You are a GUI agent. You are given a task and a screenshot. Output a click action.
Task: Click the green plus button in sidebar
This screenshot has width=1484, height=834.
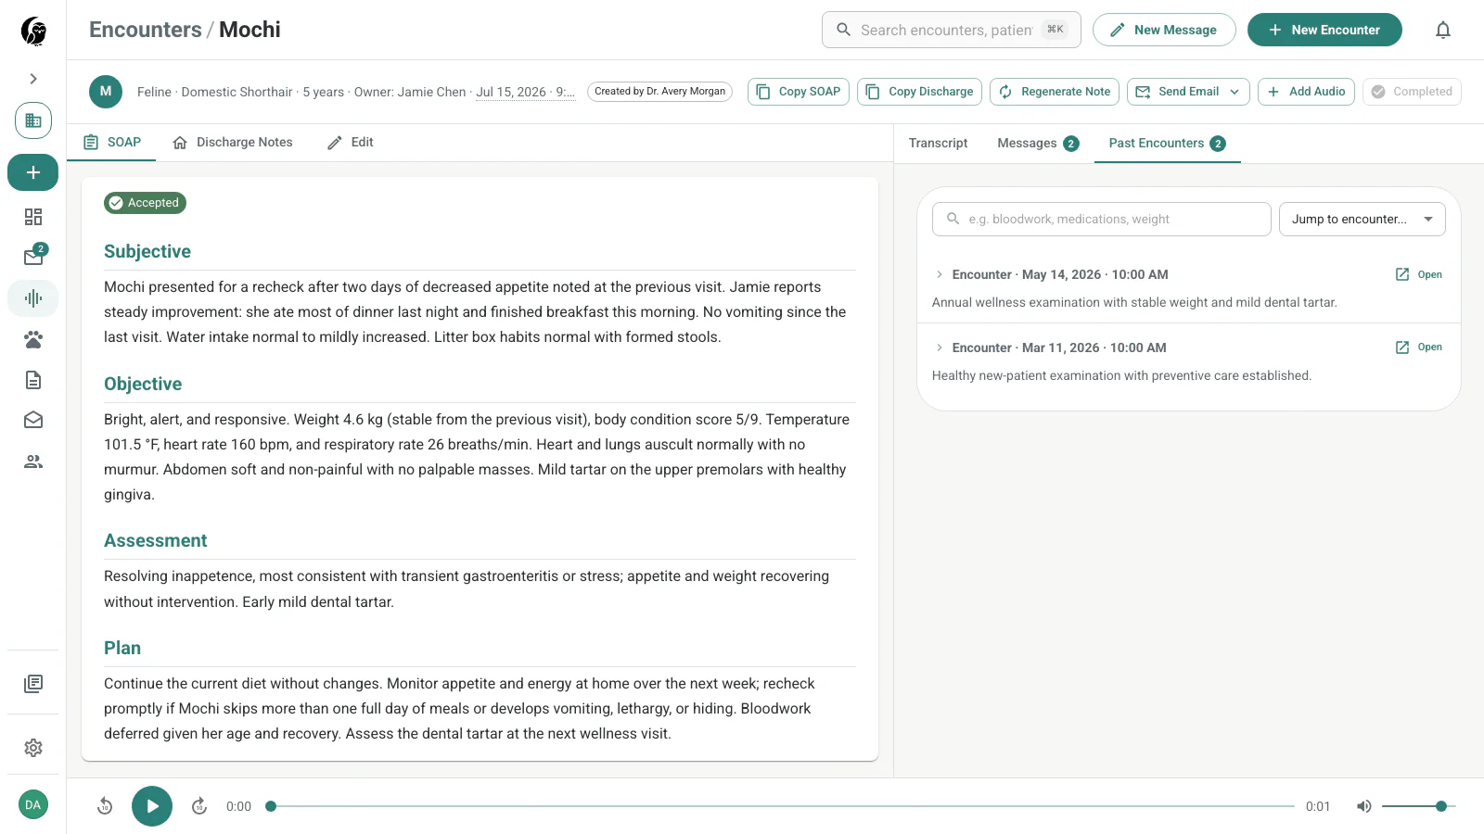pos(33,172)
